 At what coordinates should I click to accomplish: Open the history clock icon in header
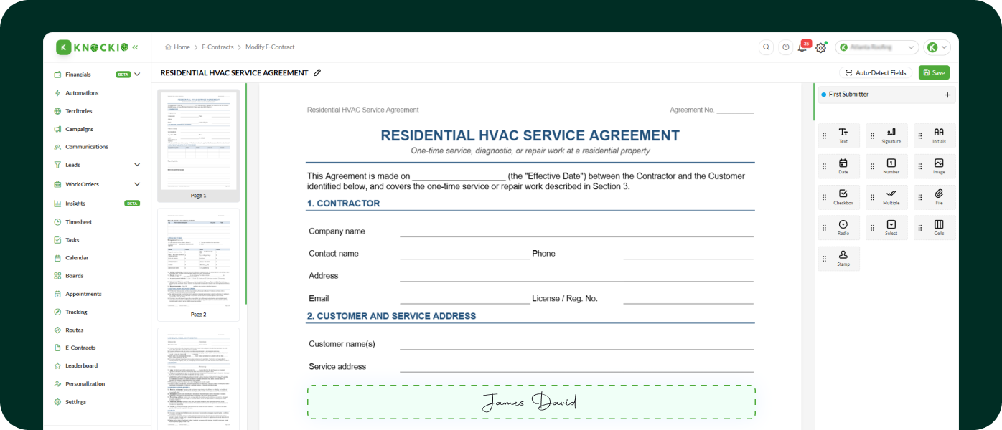pos(786,47)
